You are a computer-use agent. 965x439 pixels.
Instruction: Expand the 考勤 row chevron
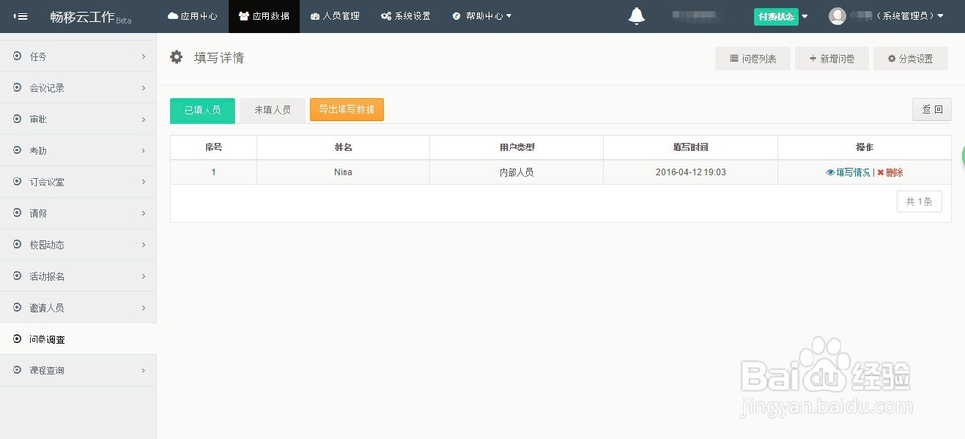click(144, 151)
